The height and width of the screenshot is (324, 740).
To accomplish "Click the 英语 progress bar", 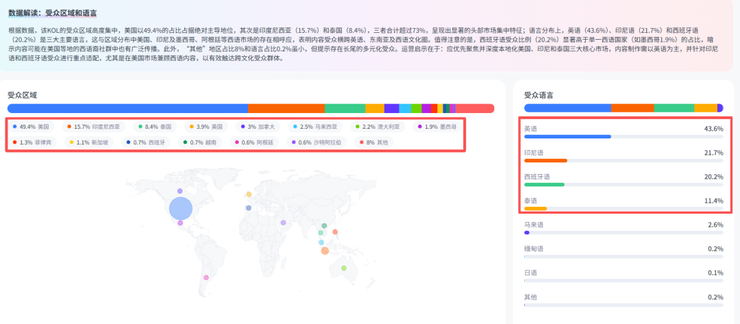I will pos(624,136).
